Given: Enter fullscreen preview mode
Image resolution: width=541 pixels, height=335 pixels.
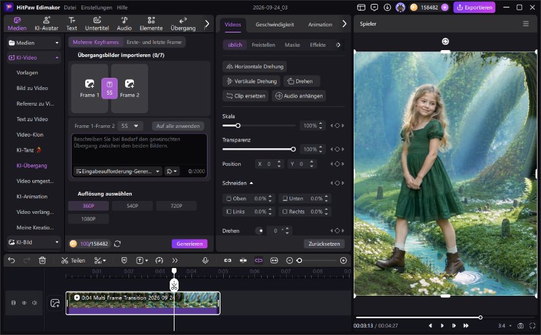Looking at the screenshot, I should (x=532, y=326).
